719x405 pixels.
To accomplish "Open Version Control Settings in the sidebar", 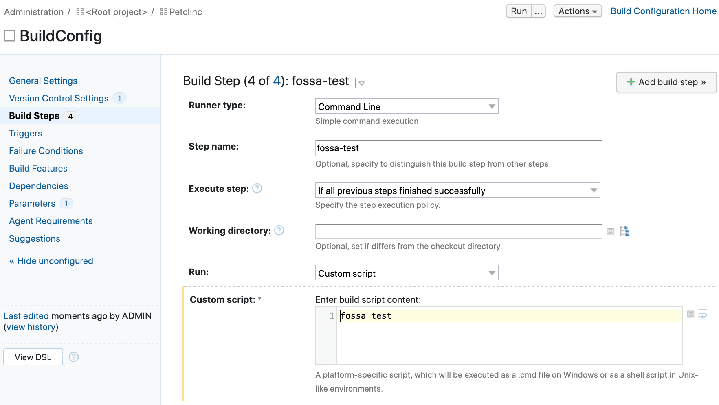I will point(59,98).
